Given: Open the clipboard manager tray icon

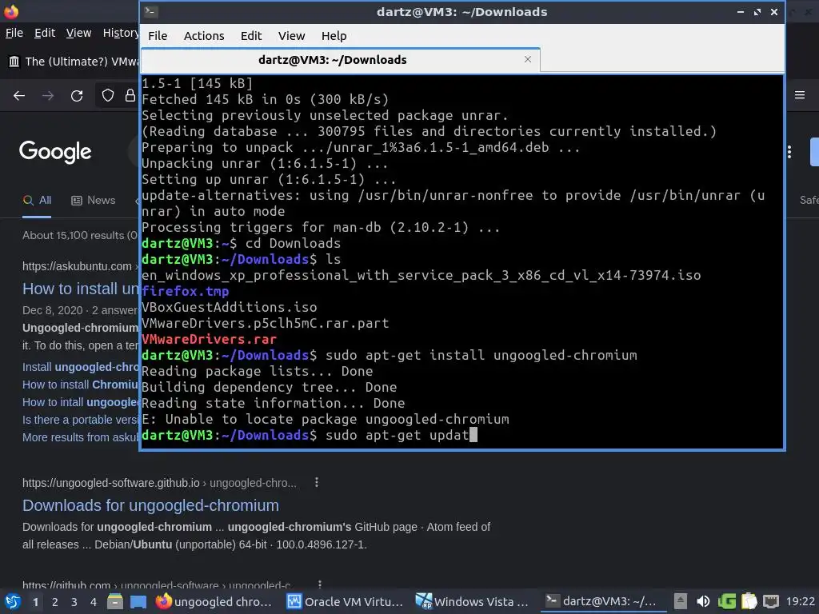Looking at the screenshot, I should point(749,601).
